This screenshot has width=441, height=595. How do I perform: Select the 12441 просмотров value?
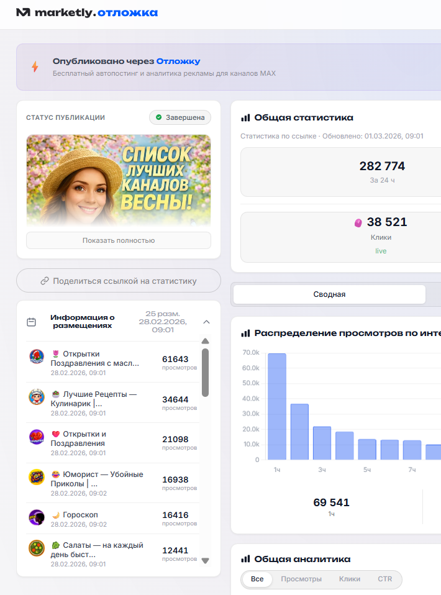[175, 550]
